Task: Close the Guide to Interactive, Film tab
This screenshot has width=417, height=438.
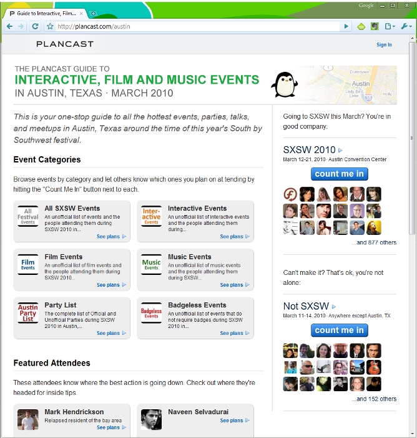Action: [81, 13]
